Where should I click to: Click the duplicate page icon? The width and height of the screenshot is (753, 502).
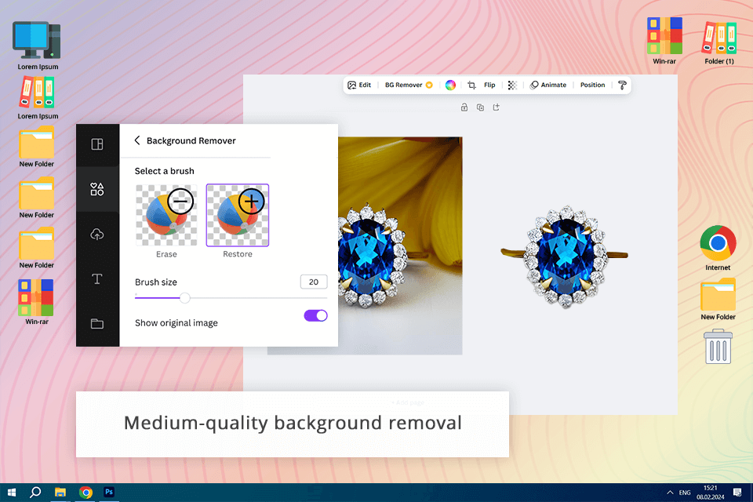480,107
